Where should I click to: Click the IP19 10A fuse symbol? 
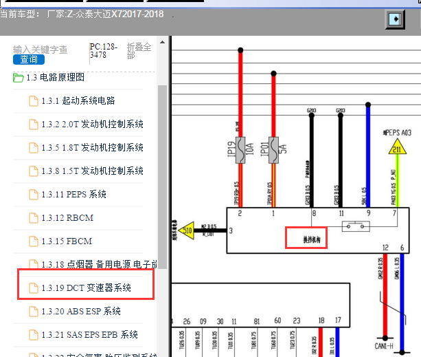click(x=241, y=149)
